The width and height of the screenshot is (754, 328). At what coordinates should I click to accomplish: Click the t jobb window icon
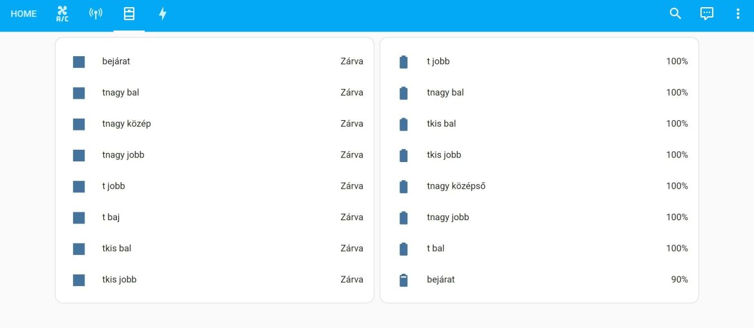click(x=79, y=187)
